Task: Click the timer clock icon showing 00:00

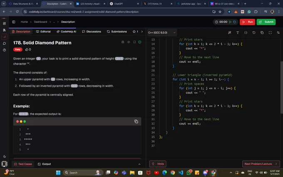Action: (x=216, y=22)
